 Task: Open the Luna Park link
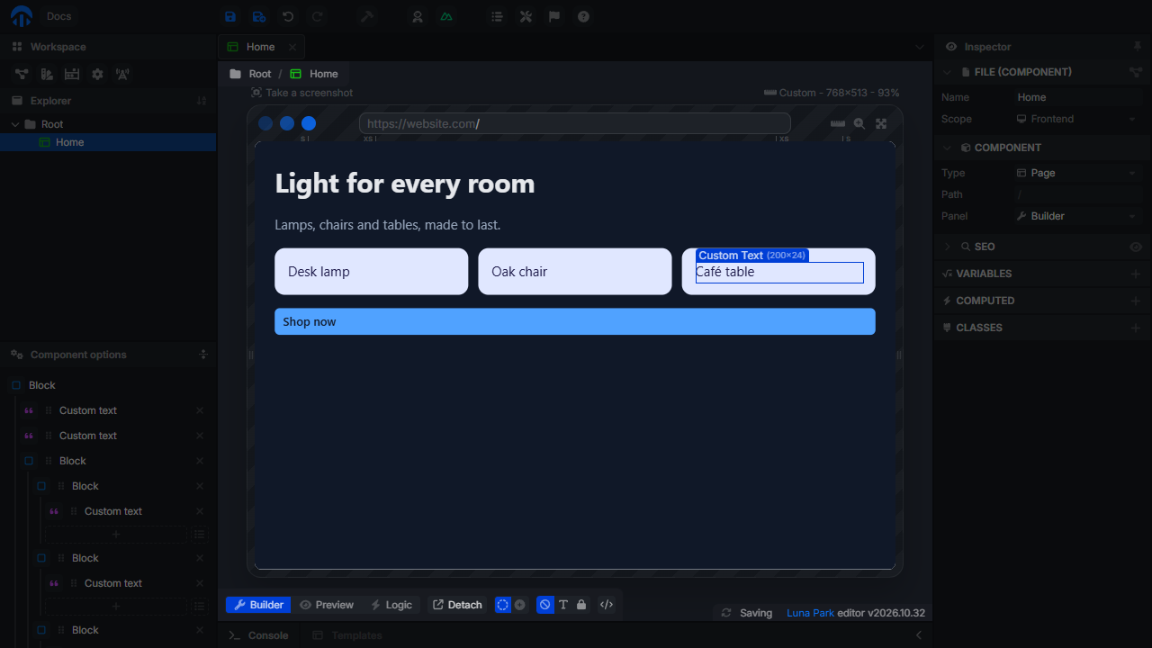[810, 613]
